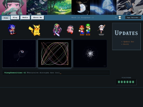The height and width of the screenshot is (107, 143).
Task: Go to the Blog page
Action: (15, 17)
